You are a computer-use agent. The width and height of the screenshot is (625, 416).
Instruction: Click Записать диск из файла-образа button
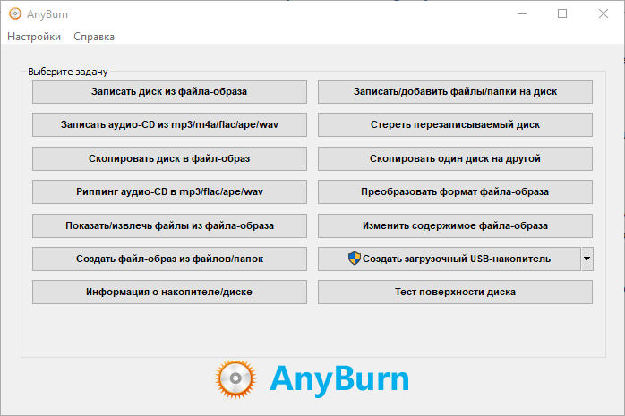click(x=169, y=91)
